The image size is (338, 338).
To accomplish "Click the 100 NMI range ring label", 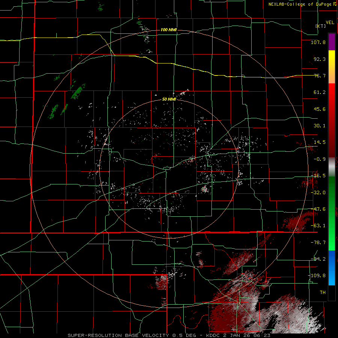I will coord(169,30).
